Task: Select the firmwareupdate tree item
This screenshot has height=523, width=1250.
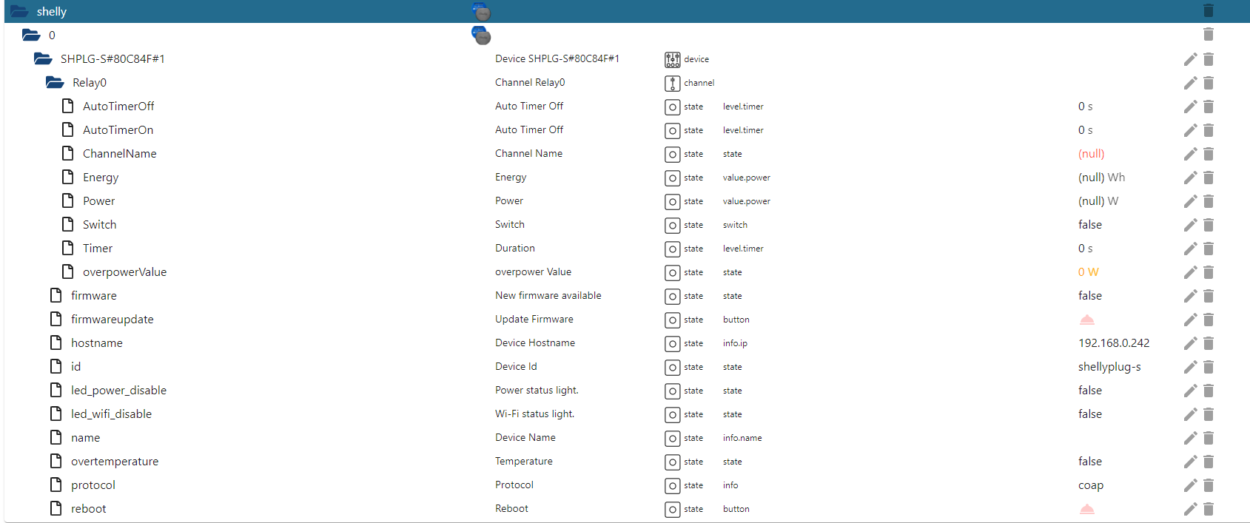Action: tap(112, 320)
